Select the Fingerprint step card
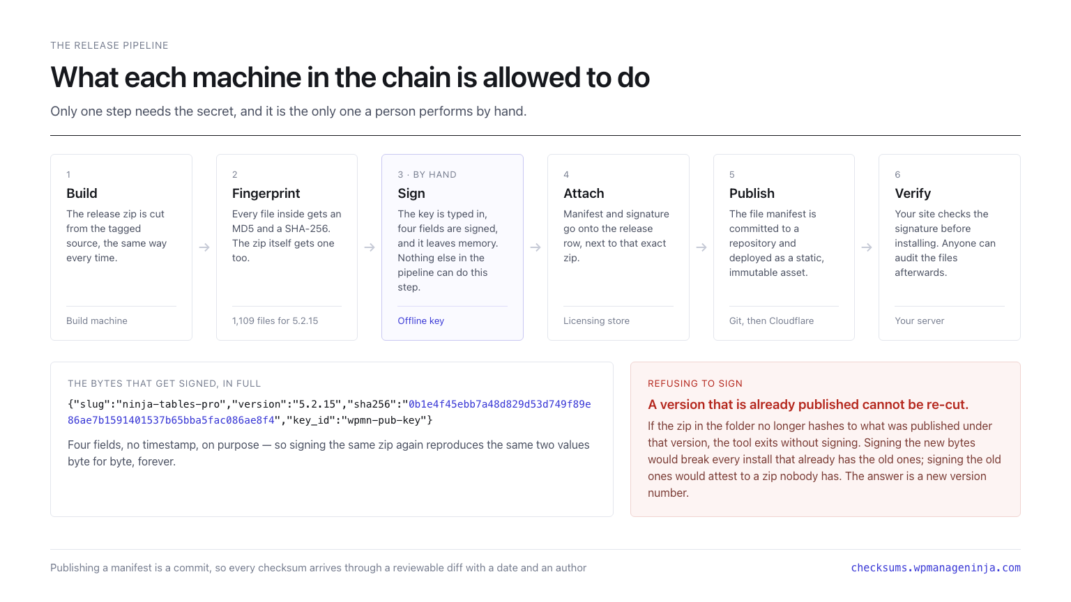 click(287, 247)
